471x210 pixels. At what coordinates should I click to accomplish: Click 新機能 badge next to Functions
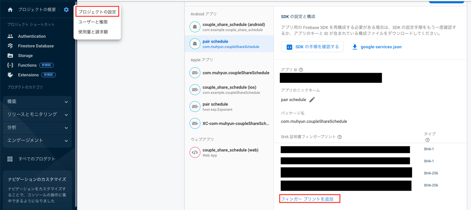[46, 65]
